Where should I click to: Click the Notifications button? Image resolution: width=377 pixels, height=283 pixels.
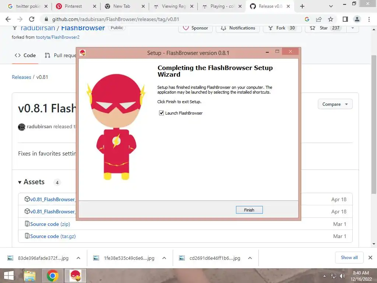[x=238, y=28]
